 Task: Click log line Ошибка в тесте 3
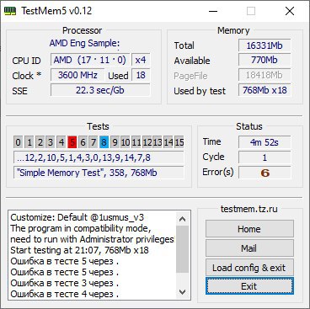(x=64, y=283)
